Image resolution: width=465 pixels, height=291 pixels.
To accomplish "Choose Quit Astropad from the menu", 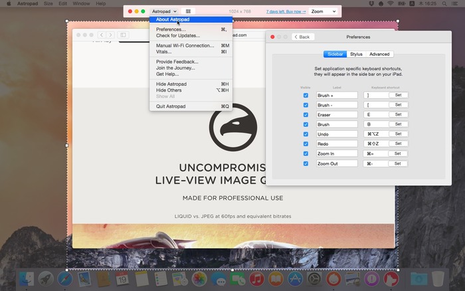I will coord(191,106).
